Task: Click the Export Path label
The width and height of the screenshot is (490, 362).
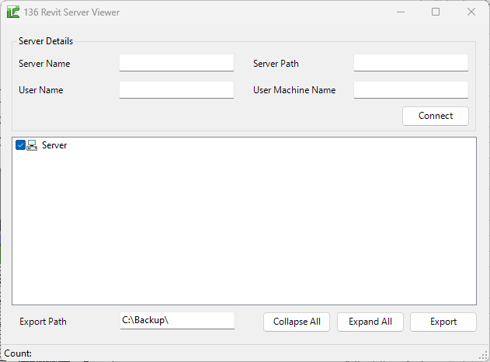Action: 43,322
